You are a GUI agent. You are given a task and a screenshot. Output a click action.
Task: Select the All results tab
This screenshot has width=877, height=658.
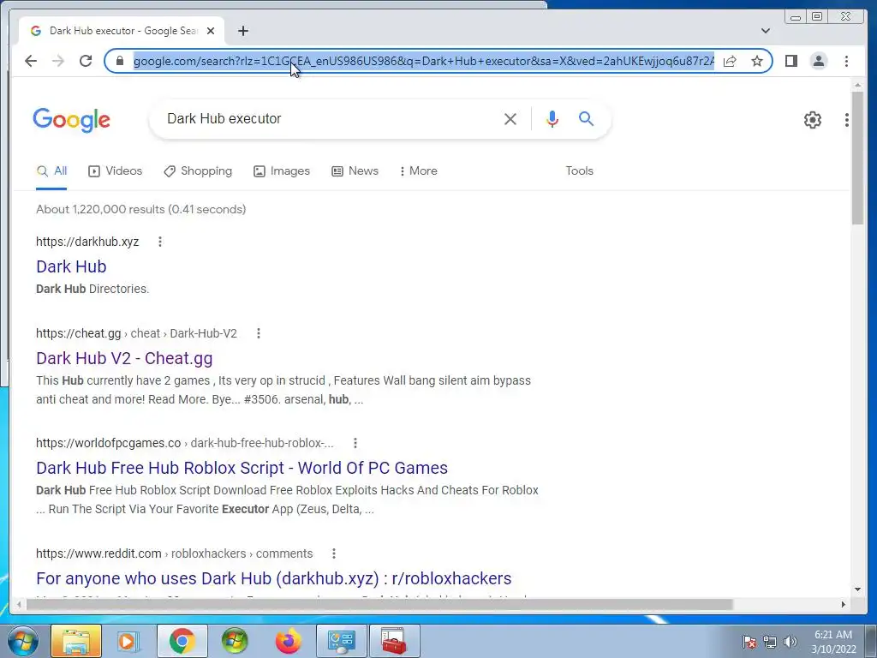click(x=51, y=171)
